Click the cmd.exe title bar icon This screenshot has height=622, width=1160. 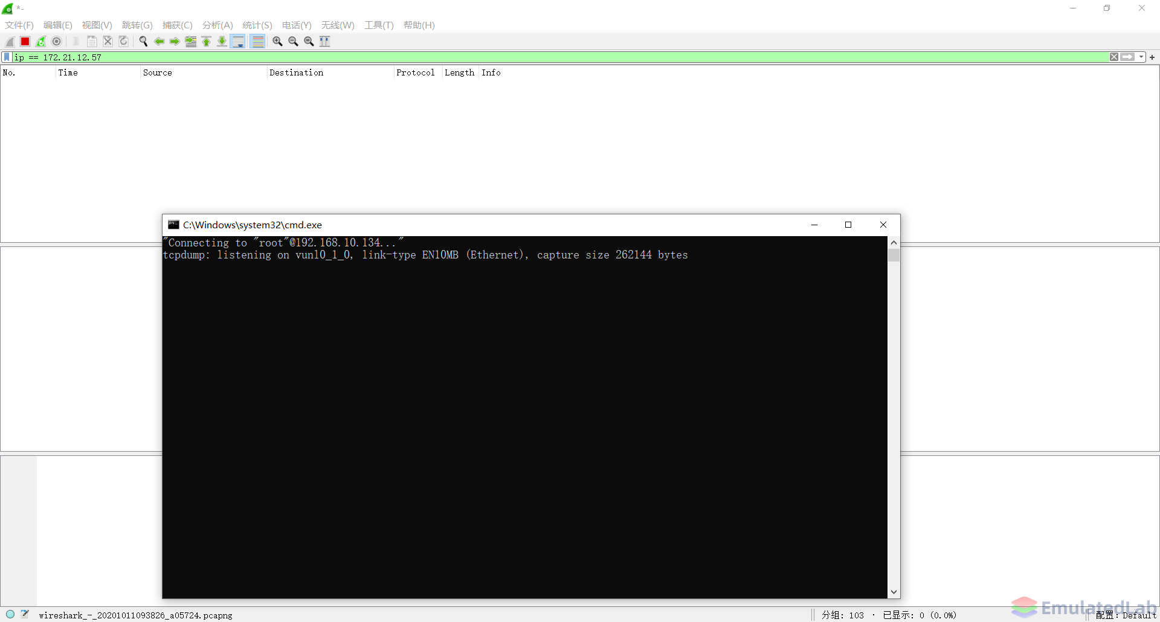173,225
